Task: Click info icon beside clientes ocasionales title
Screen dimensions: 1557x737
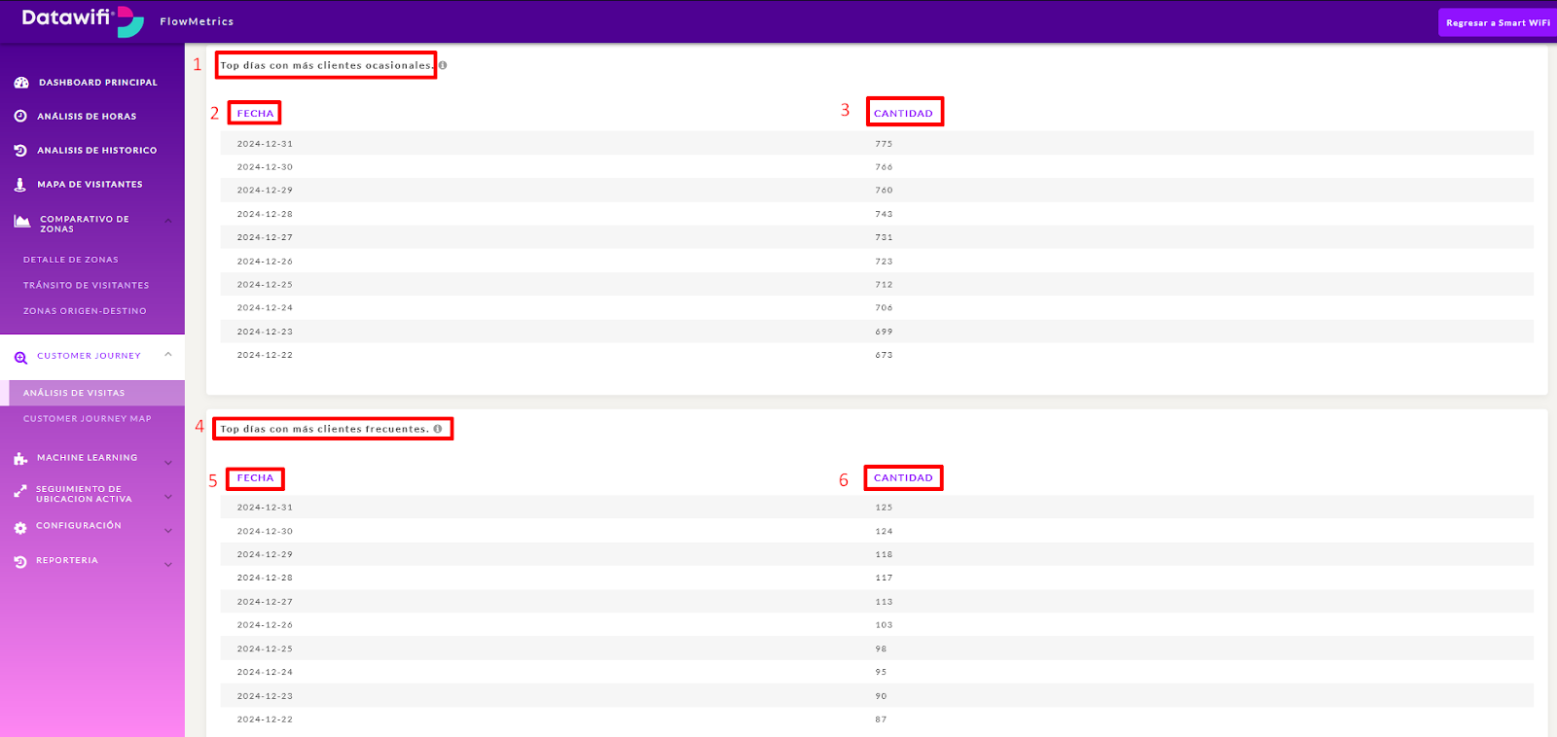Action: click(x=443, y=65)
